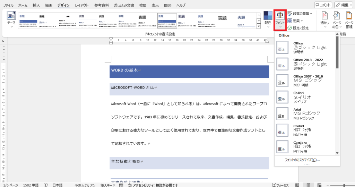Click the 2/6 ページ page indicator
This screenshot has height=187, width=355.
pos(10,185)
